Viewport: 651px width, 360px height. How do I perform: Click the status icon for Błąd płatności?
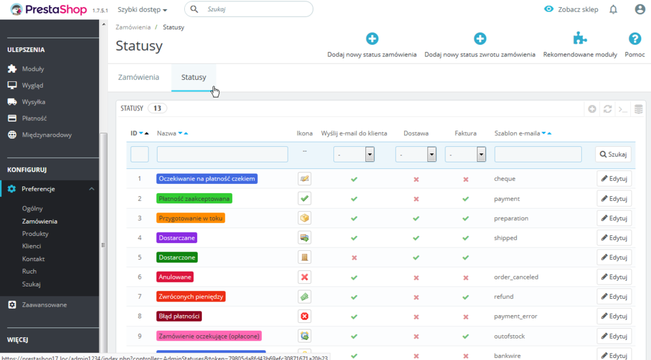[304, 316]
